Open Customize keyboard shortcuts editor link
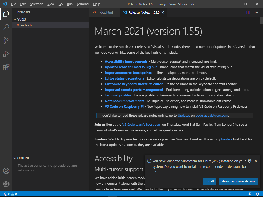 [134, 84]
